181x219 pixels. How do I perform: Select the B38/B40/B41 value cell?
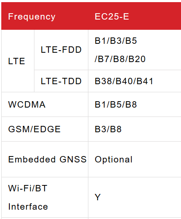[x=135, y=81]
